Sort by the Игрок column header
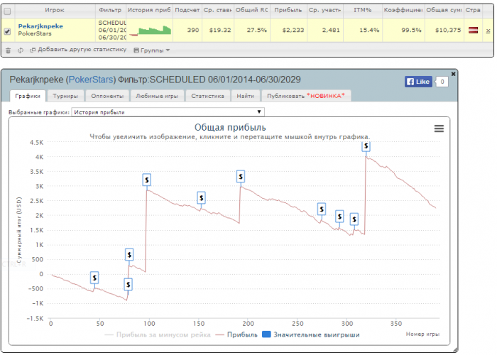 pyautogui.click(x=55, y=10)
